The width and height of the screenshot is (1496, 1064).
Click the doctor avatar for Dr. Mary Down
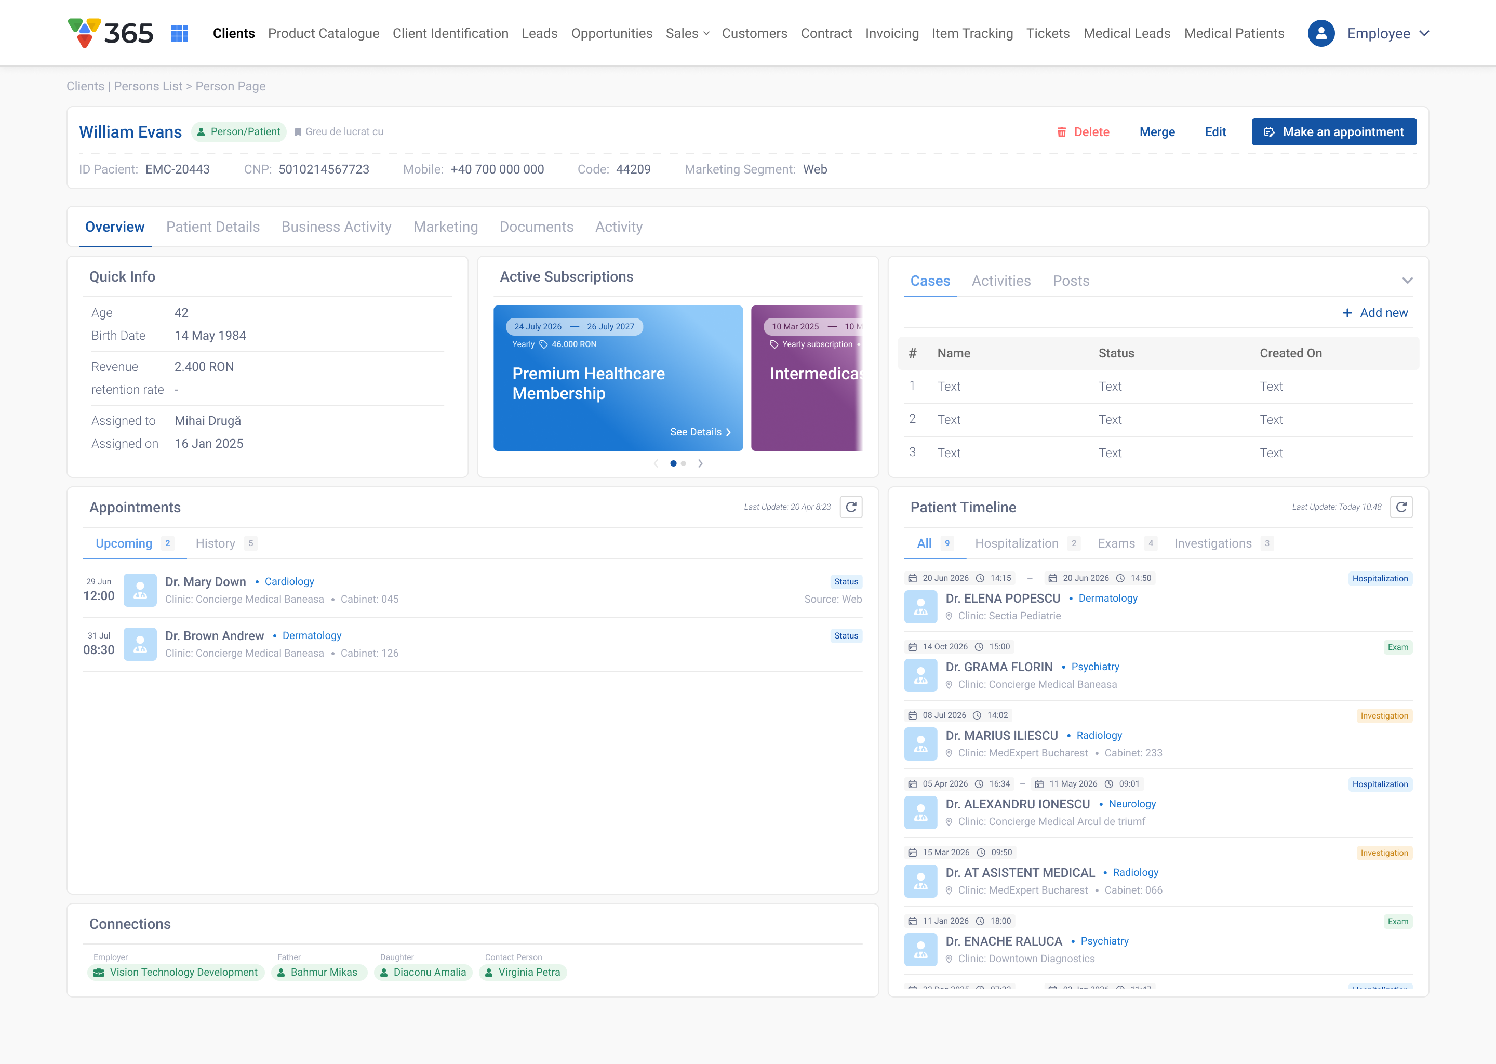tap(140, 590)
